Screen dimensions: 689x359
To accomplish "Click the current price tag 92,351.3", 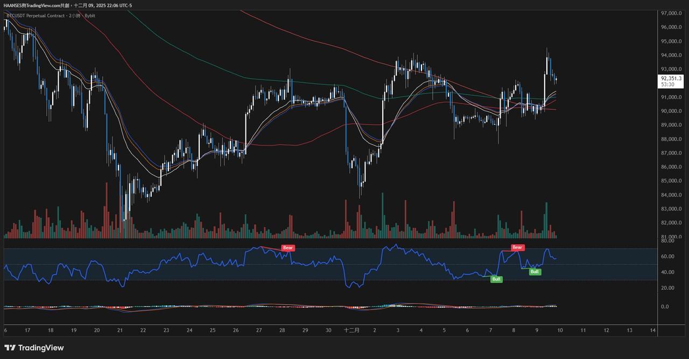I will pyautogui.click(x=671, y=78).
